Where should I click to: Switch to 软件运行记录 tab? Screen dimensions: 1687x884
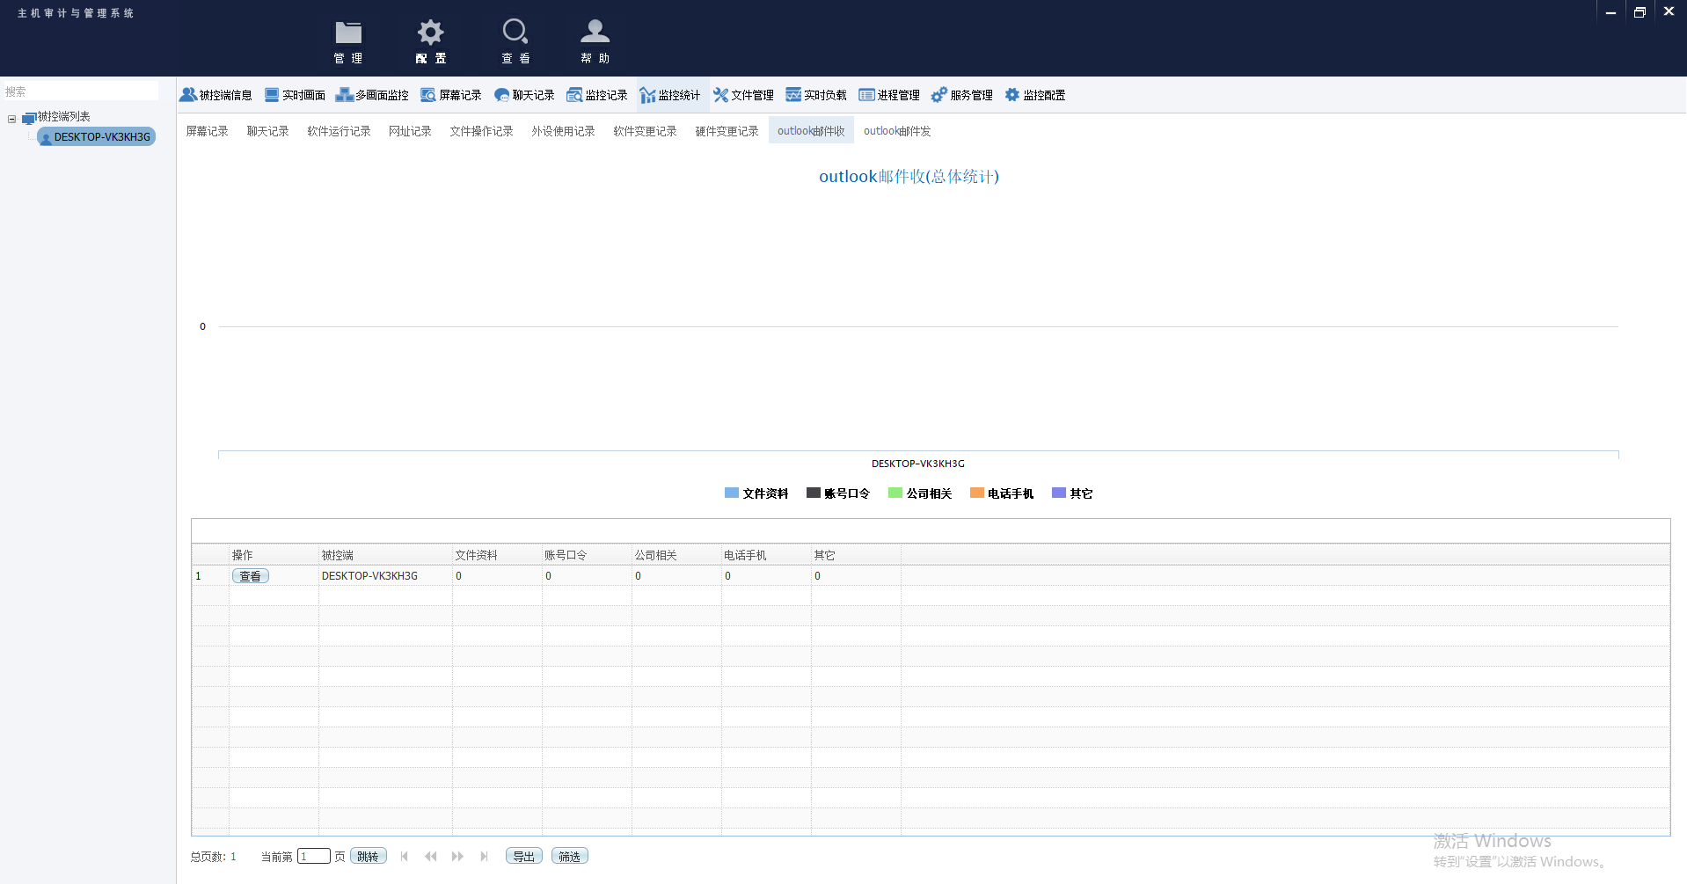pos(339,131)
